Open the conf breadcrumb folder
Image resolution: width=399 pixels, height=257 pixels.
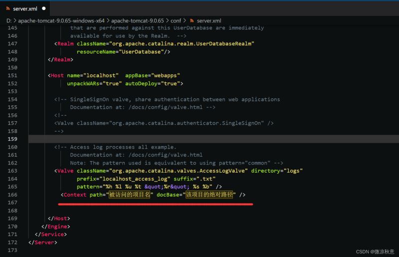pyautogui.click(x=176, y=20)
